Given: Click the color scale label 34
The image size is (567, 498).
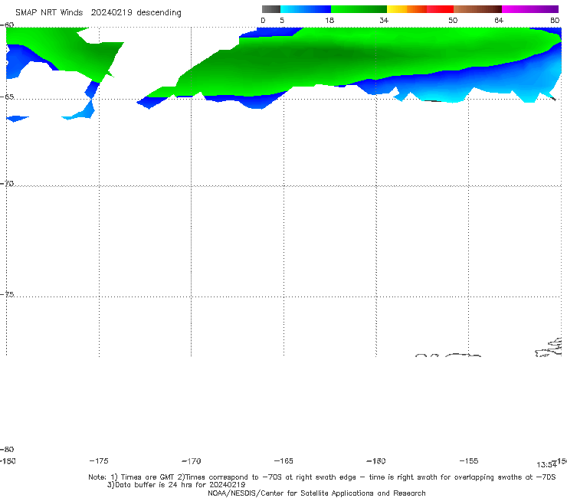Looking at the screenshot, I should click(x=384, y=21).
